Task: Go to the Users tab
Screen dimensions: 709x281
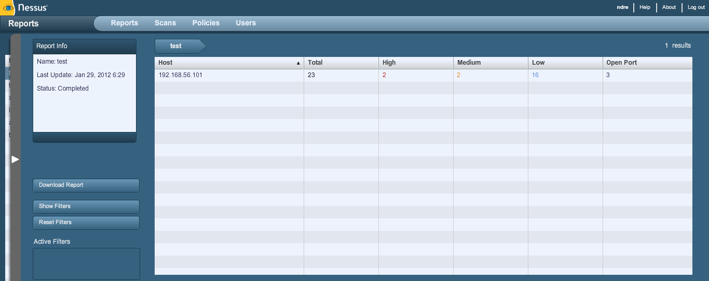Action: pos(246,23)
